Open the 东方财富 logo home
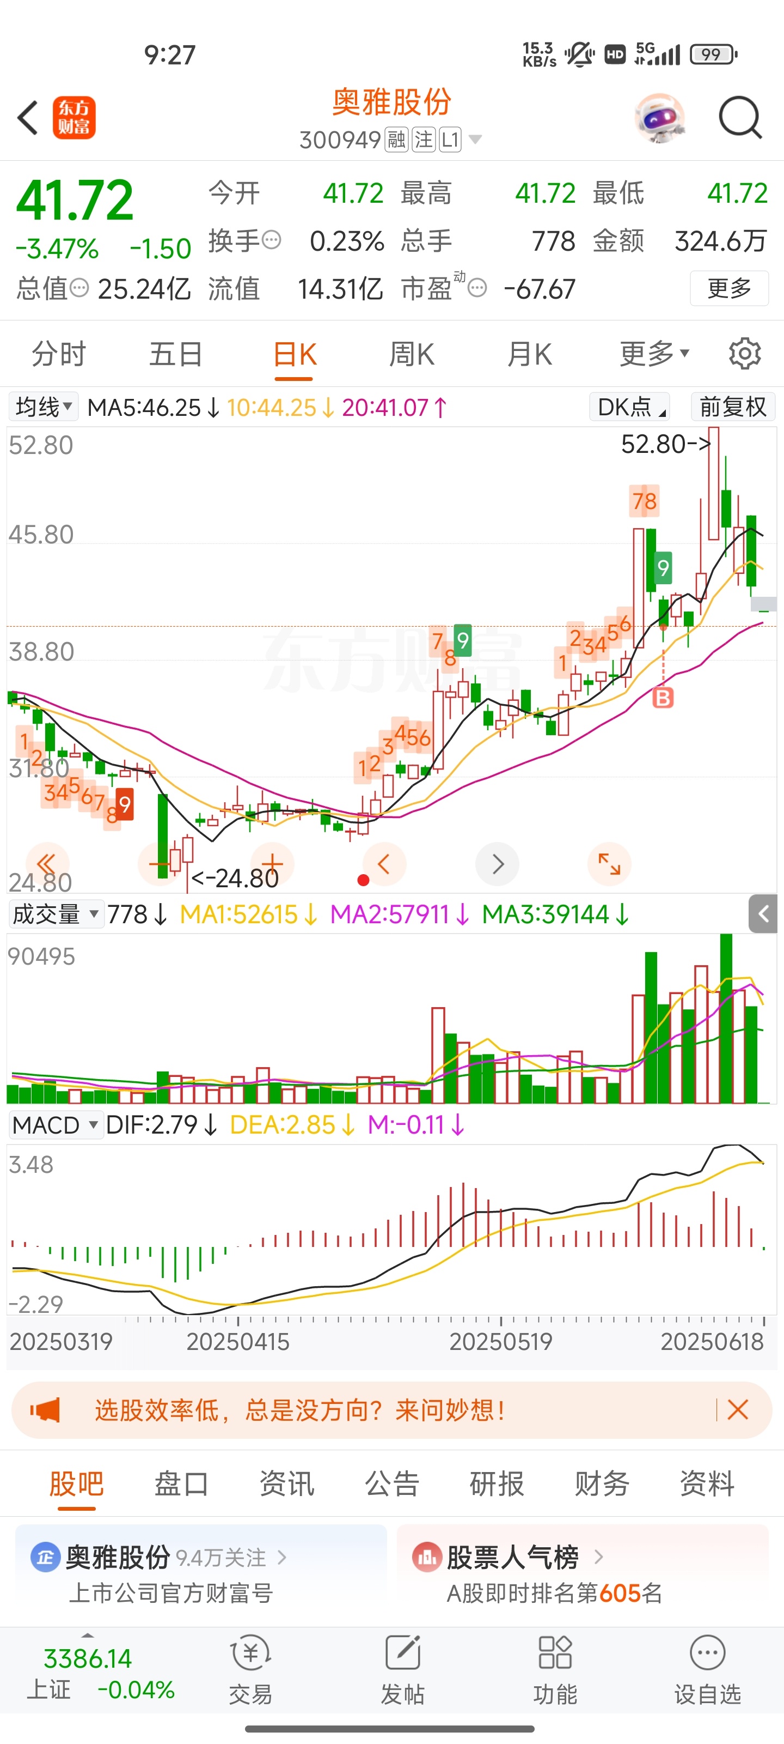 coord(73,118)
